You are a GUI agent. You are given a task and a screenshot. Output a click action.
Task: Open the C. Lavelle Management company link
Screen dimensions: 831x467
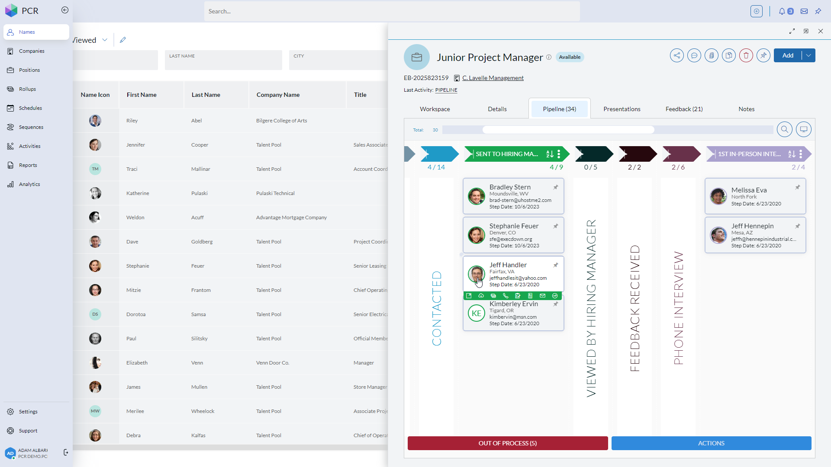point(493,78)
